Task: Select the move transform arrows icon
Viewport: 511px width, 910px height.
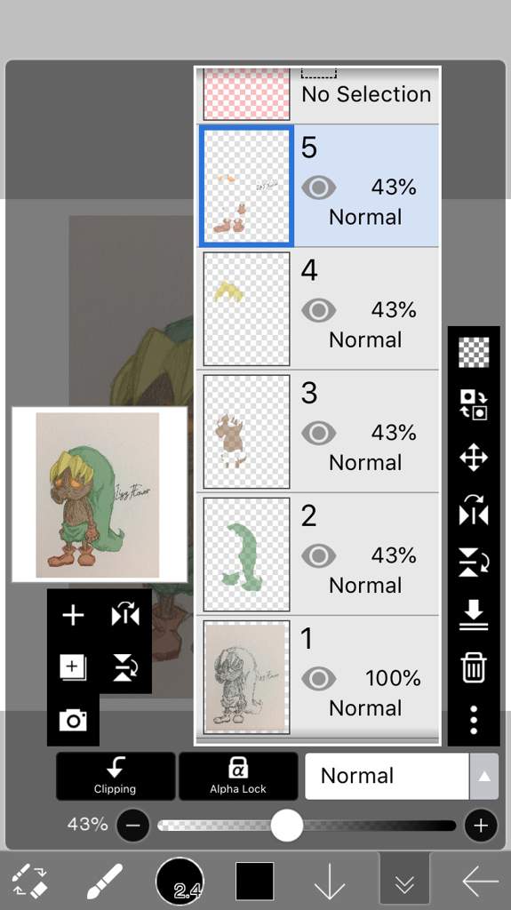Action: (x=474, y=458)
